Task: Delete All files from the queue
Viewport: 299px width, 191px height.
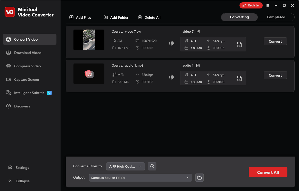Action: pyautogui.click(x=149, y=17)
